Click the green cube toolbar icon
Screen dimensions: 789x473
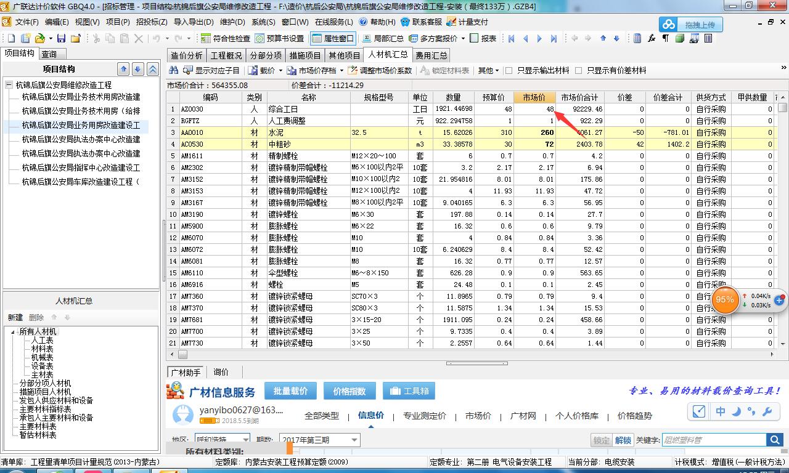680,38
